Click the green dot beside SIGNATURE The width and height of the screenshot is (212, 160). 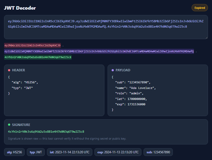click(x=9, y=125)
